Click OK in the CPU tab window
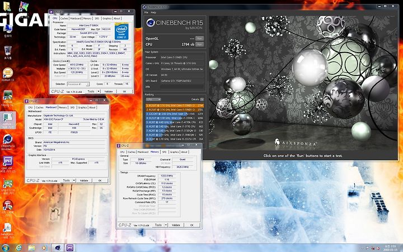 (x=124, y=91)
